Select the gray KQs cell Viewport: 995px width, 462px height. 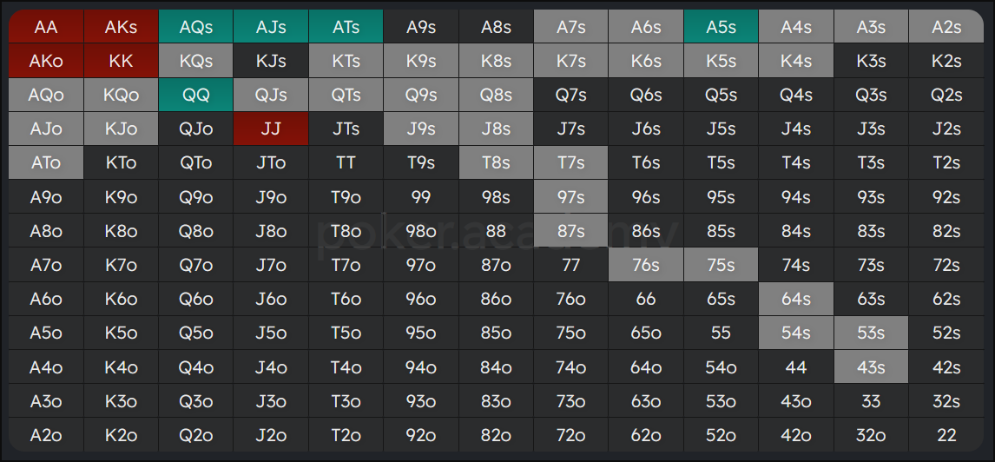[x=196, y=61]
